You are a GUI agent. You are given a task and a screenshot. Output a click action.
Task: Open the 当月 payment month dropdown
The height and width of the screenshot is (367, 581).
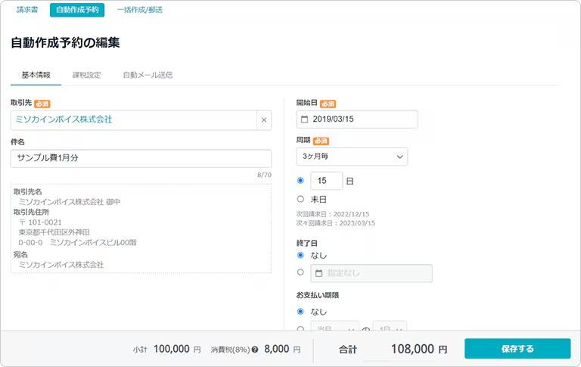pyautogui.click(x=334, y=328)
